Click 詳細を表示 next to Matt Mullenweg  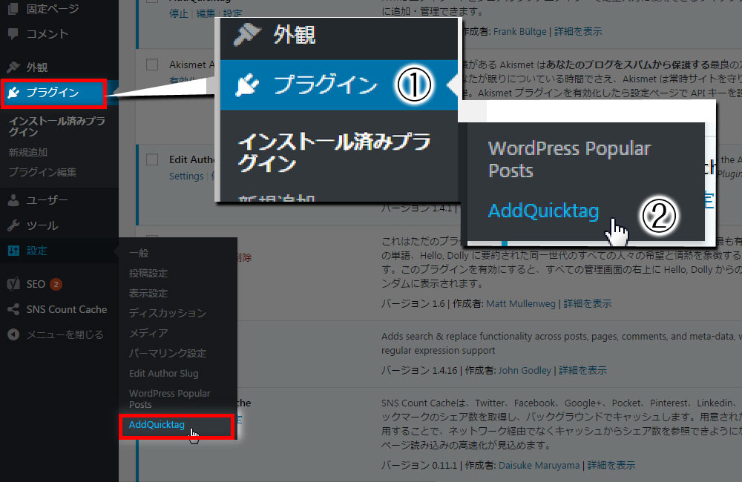tap(587, 304)
